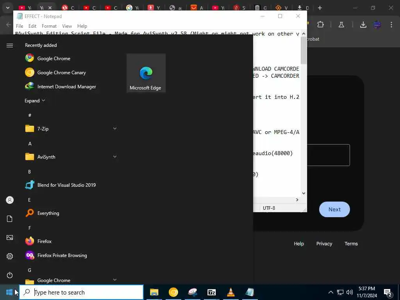Expand the Recently added list

click(35, 100)
